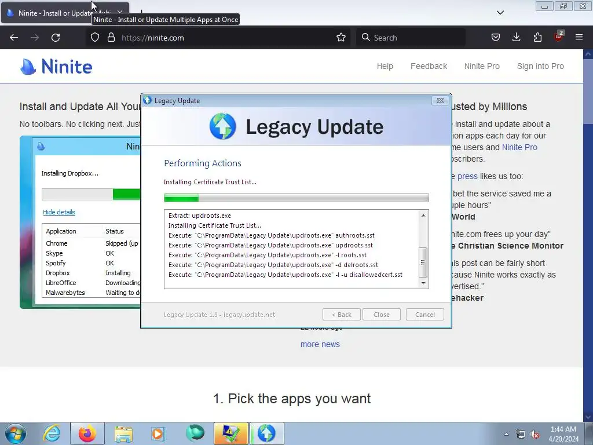Click the Legacy Update globe logo
This screenshot has width=593, height=445.
tap(223, 126)
